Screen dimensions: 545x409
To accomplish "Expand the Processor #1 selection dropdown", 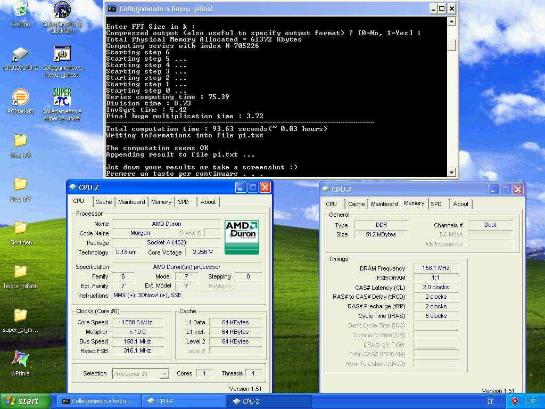I will pos(165,374).
